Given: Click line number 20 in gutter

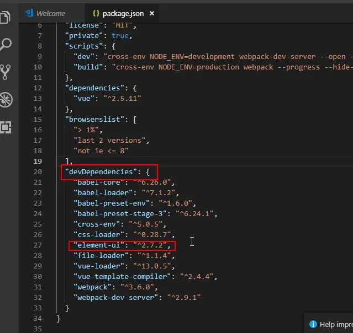Looking at the screenshot, I should point(38,171).
